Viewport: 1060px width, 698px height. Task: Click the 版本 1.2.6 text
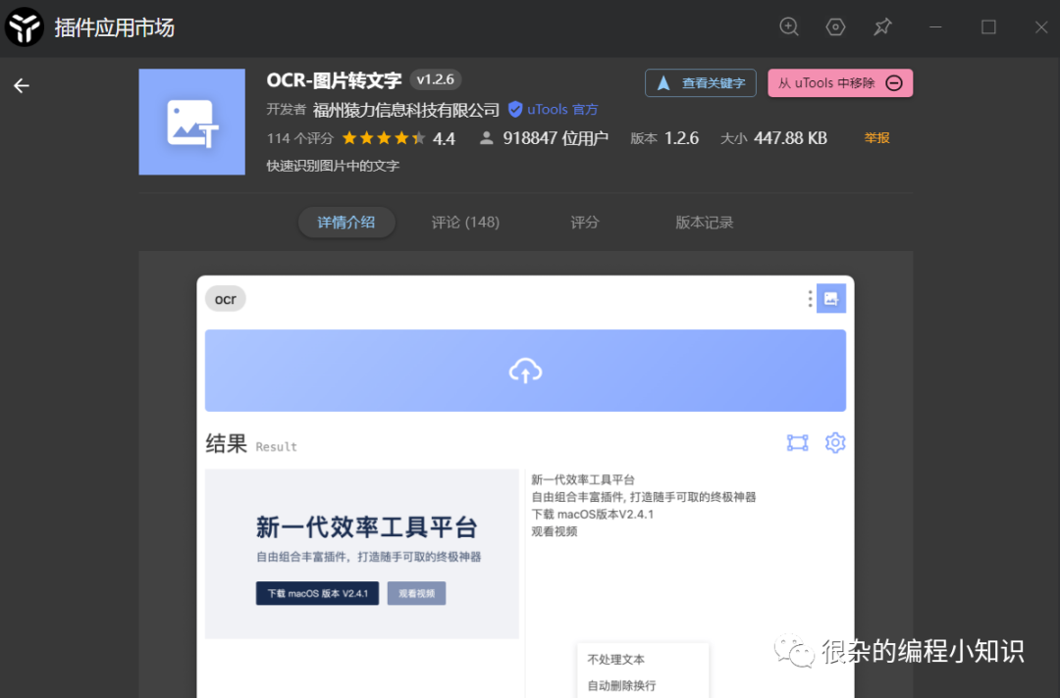click(x=664, y=138)
